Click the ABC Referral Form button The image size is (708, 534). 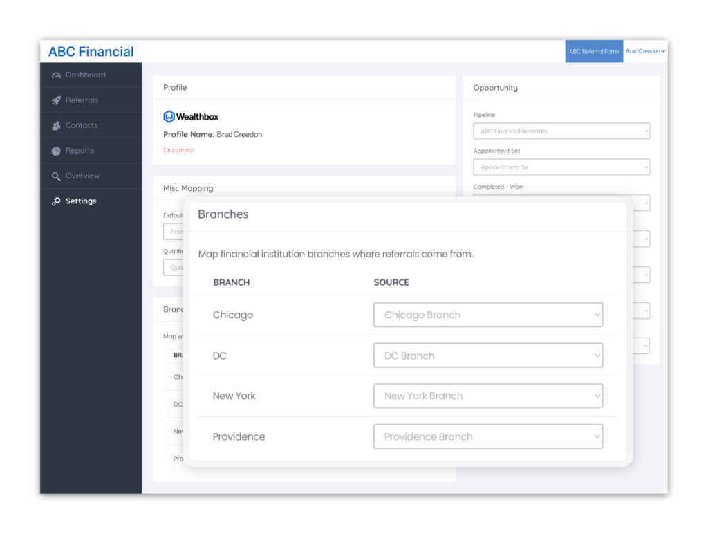(x=594, y=50)
